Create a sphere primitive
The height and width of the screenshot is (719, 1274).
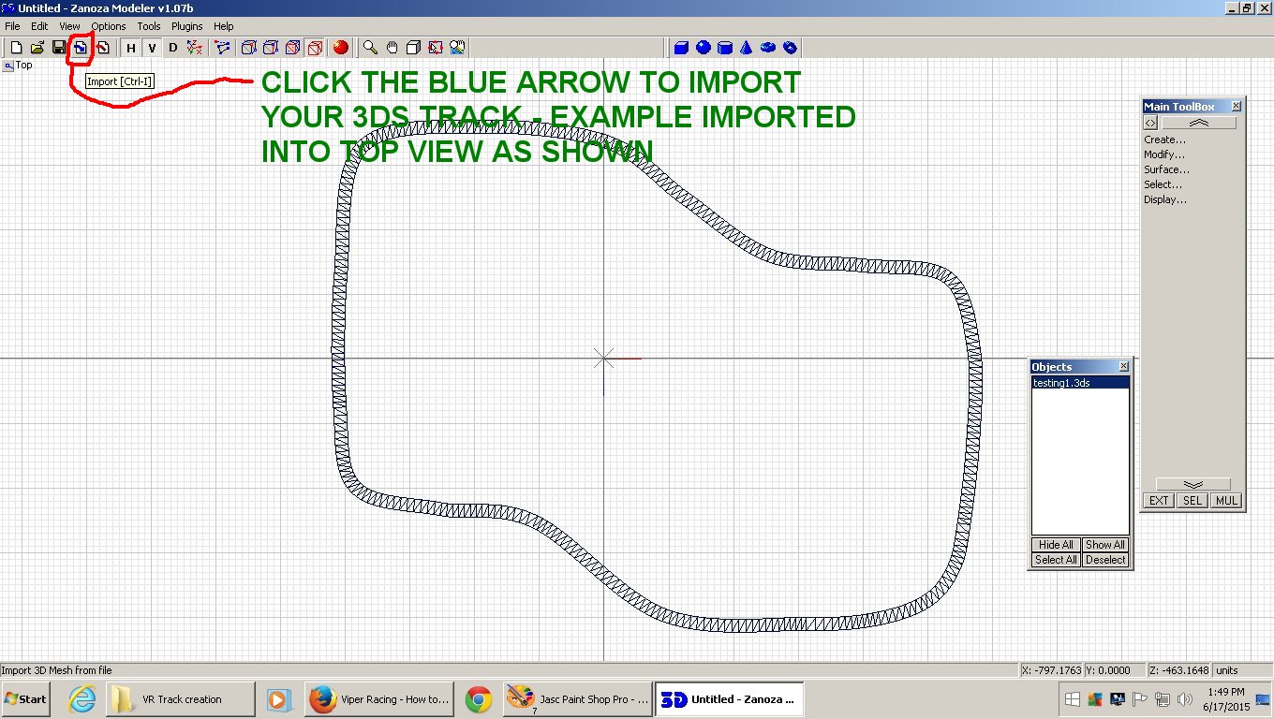[x=704, y=48]
